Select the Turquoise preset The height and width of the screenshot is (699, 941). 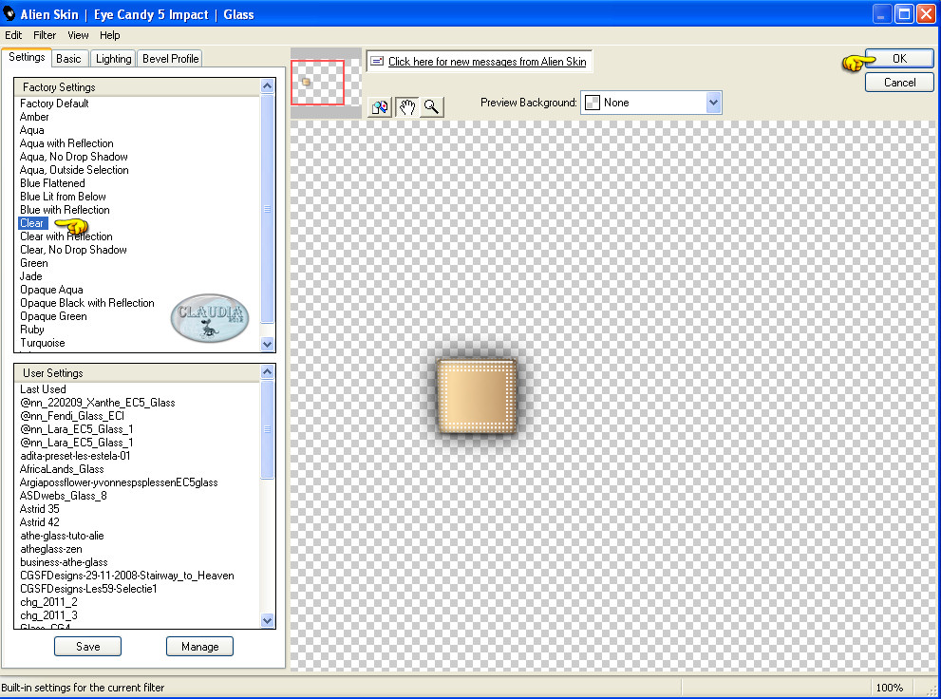point(42,343)
